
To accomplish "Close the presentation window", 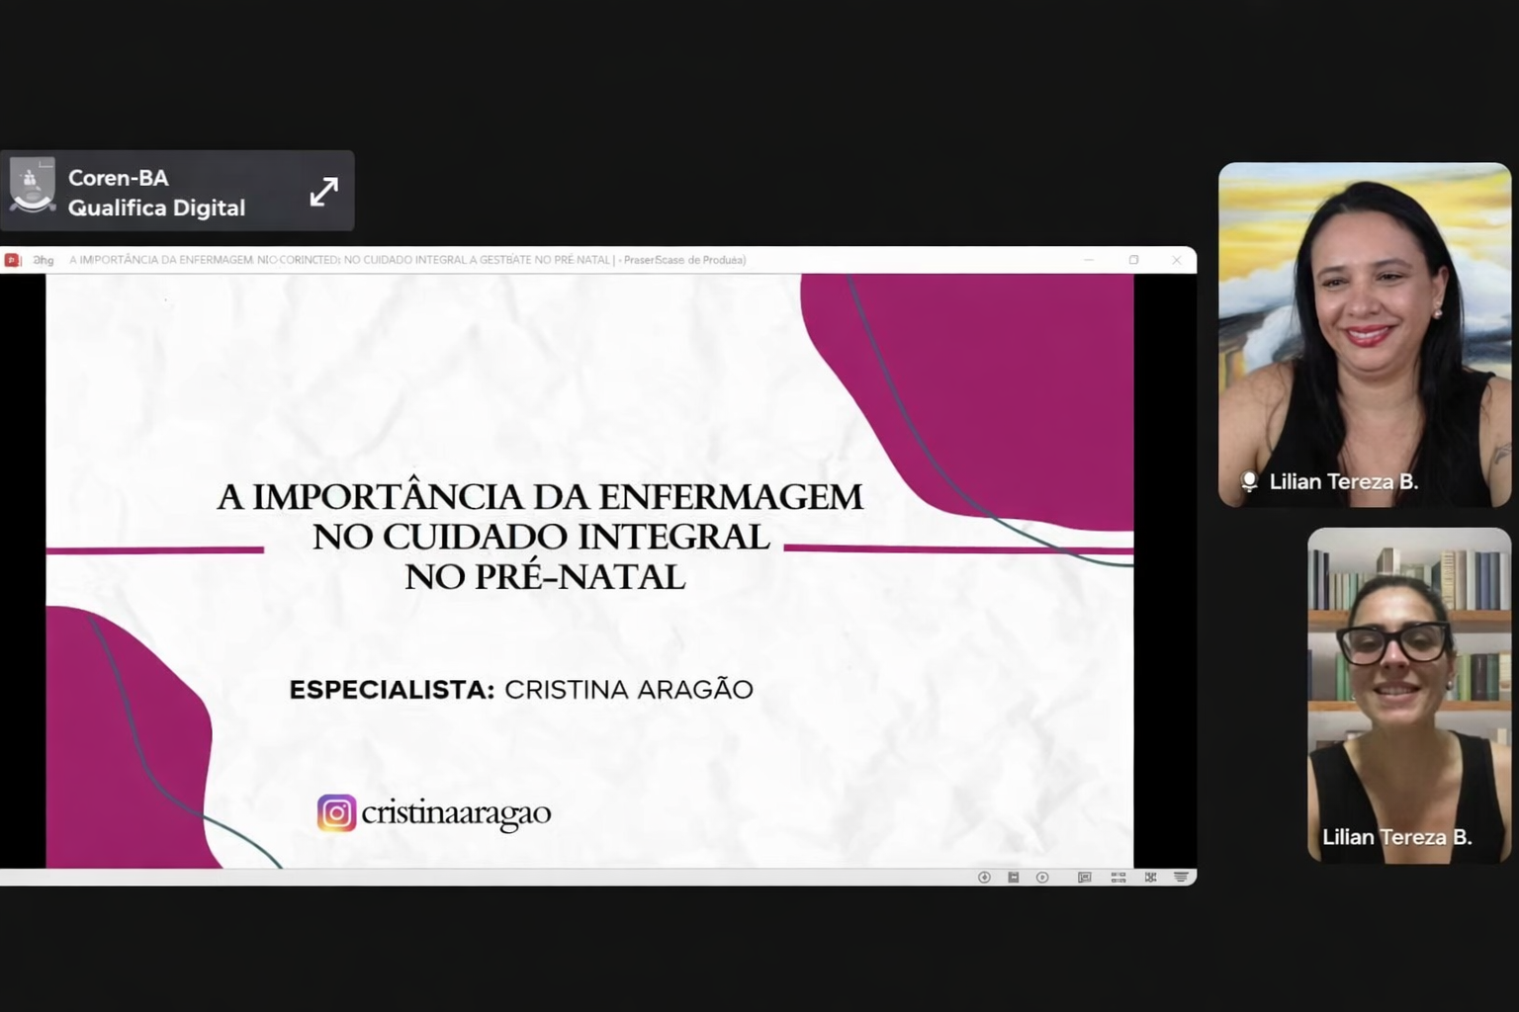I will click(1176, 260).
